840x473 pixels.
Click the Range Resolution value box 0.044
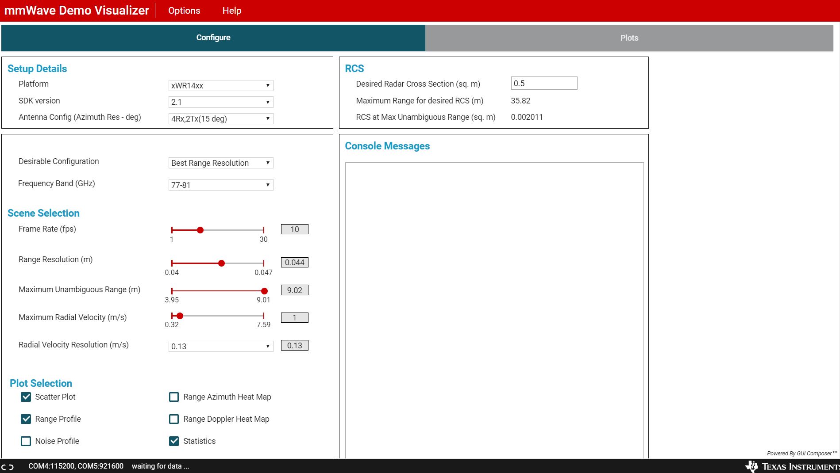pyautogui.click(x=295, y=262)
